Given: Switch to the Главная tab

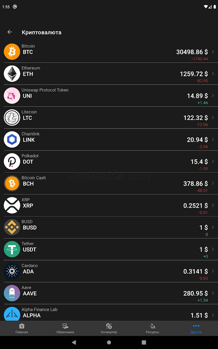Looking at the screenshot, I should (x=22, y=328).
